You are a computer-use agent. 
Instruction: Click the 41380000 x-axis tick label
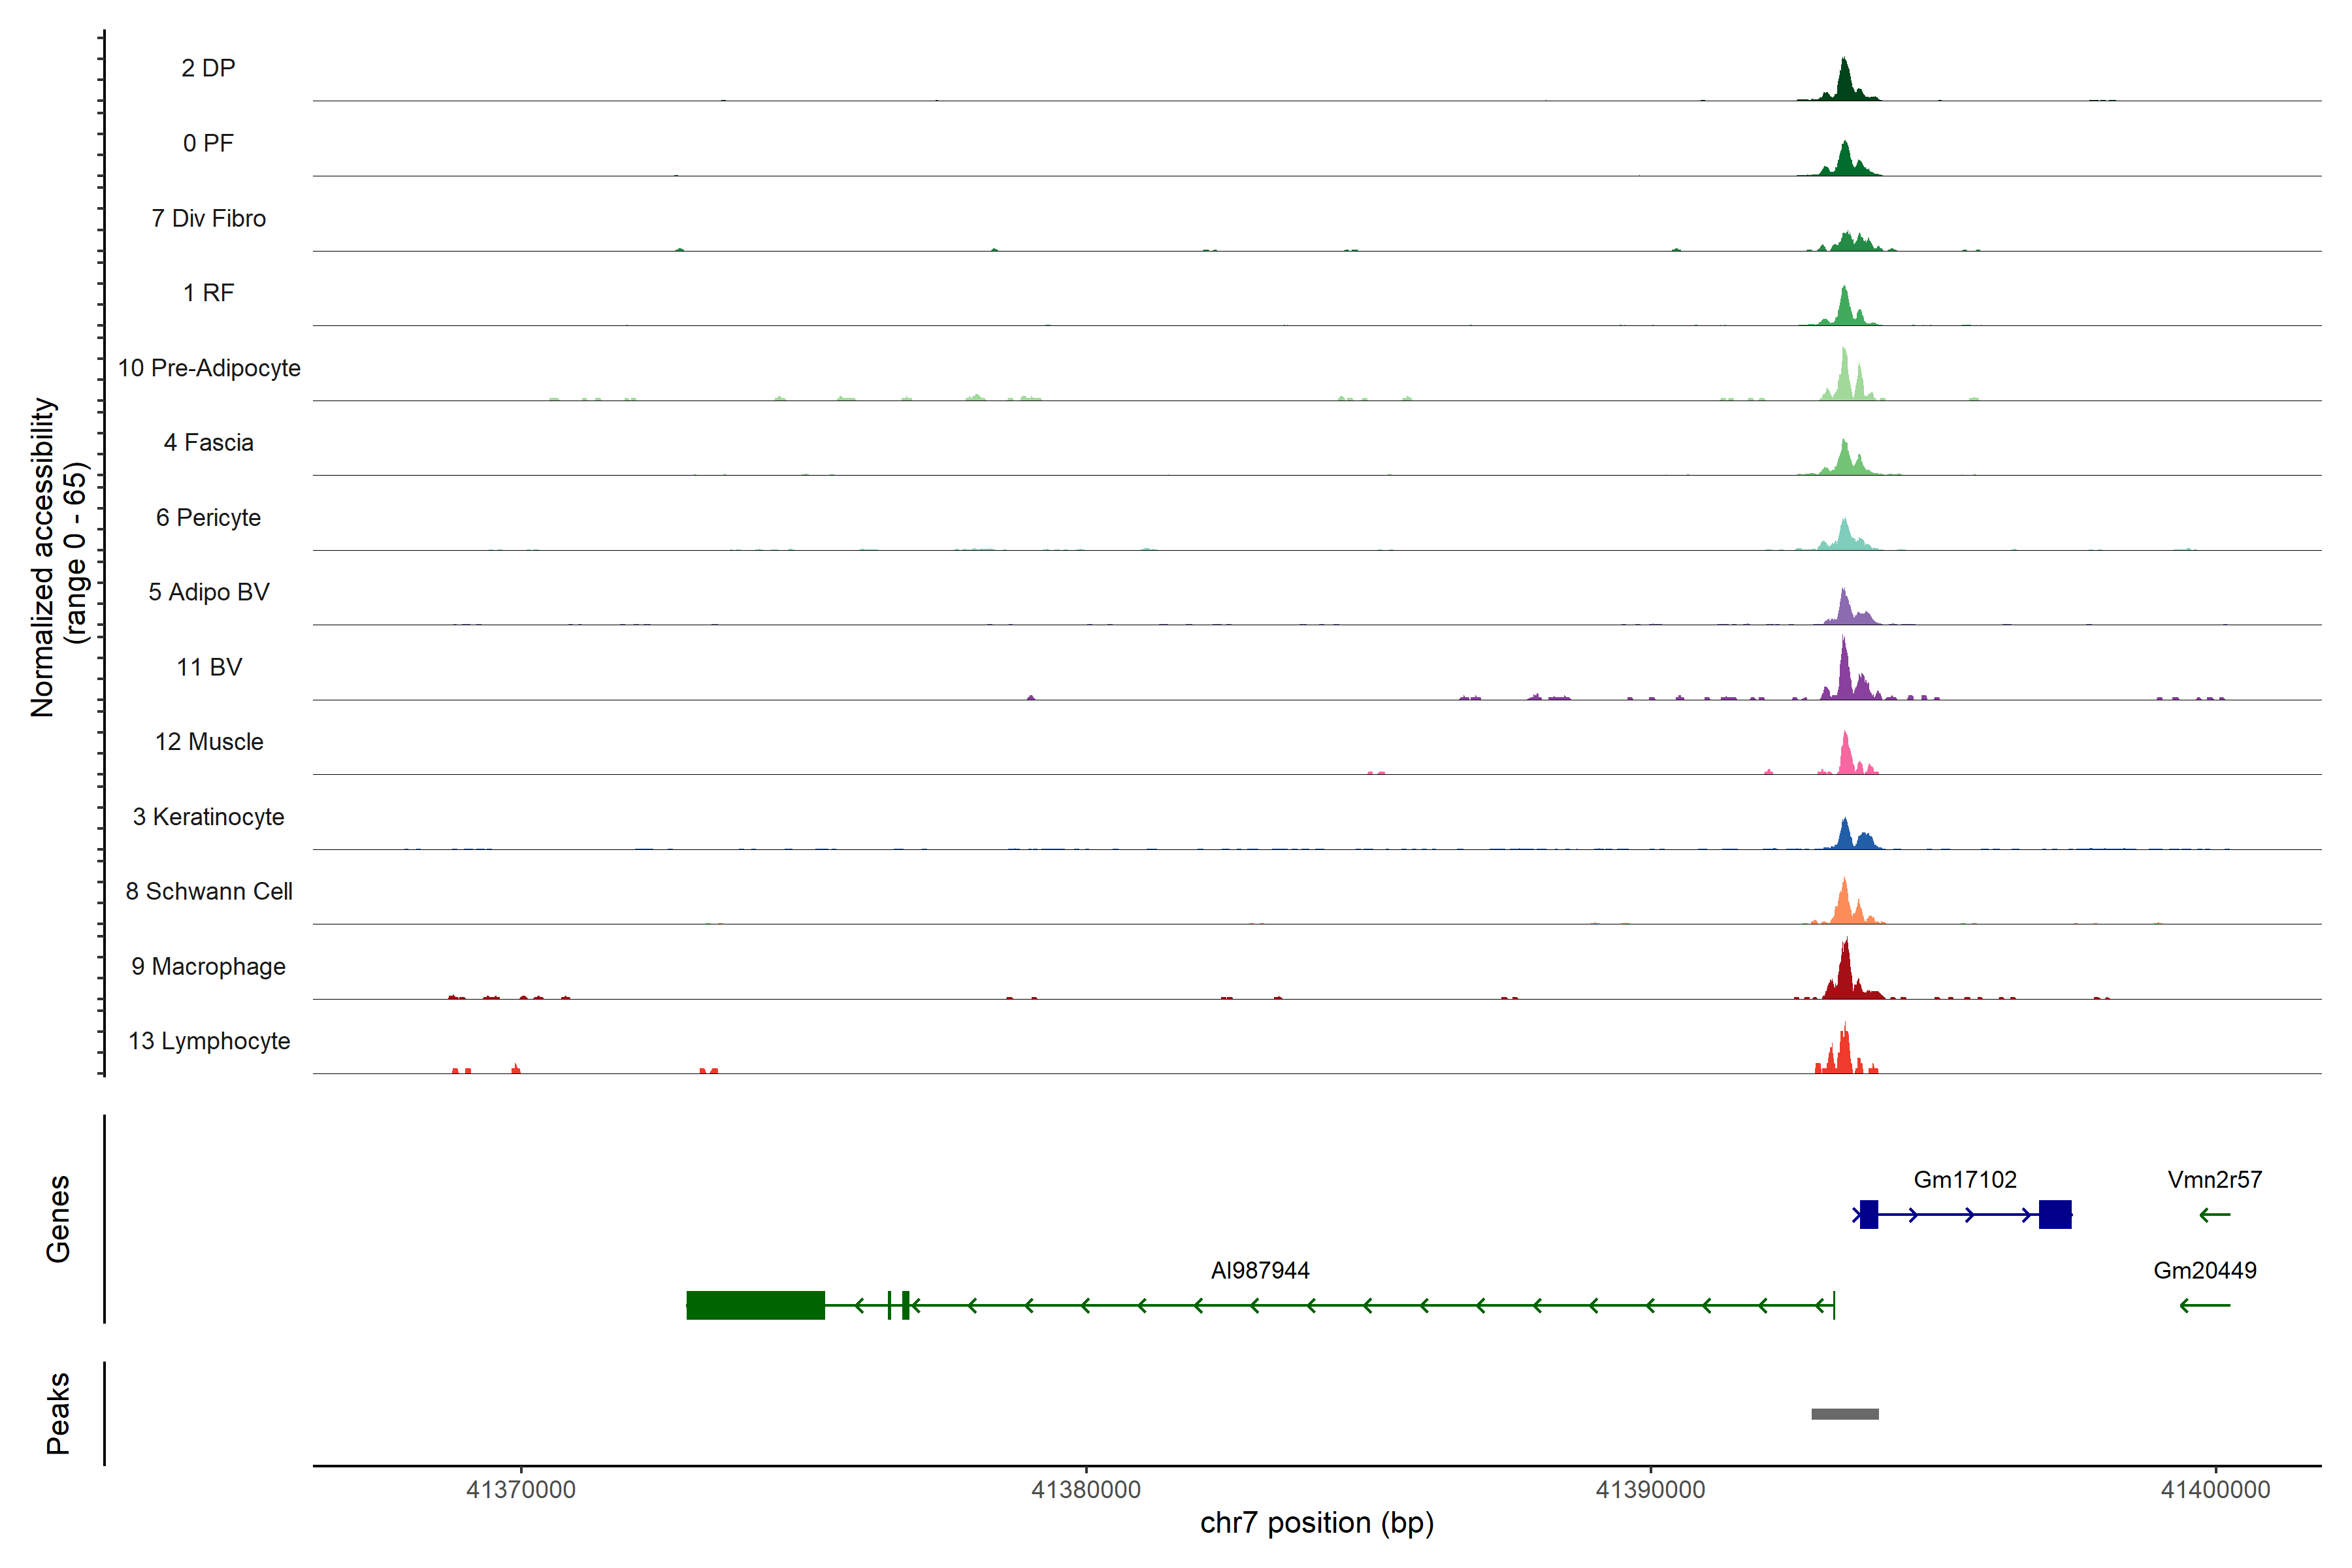[1086, 1490]
